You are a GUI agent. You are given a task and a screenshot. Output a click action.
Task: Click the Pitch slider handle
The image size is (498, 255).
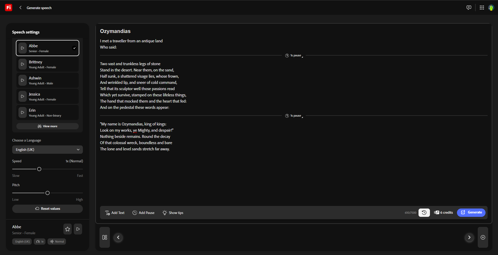click(x=48, y=193)
